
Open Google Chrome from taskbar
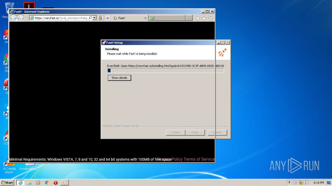(x=47, y=183)
